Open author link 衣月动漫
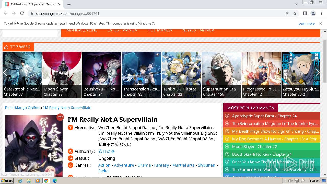This screenshot has width=327, height=184. click(107, 151)
